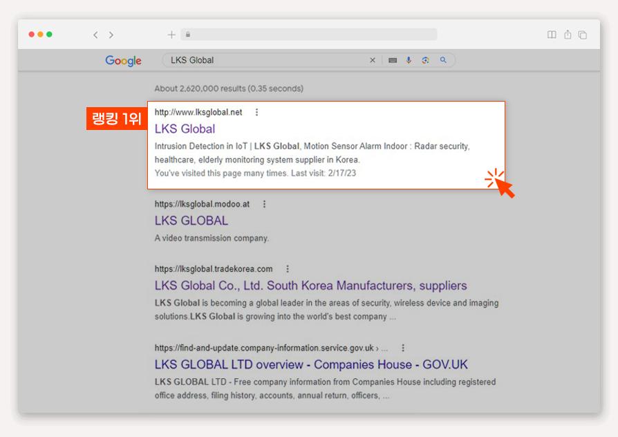Open options menu for the gov.uk result
The image size is (618, 437).
[x=403, y=348]
